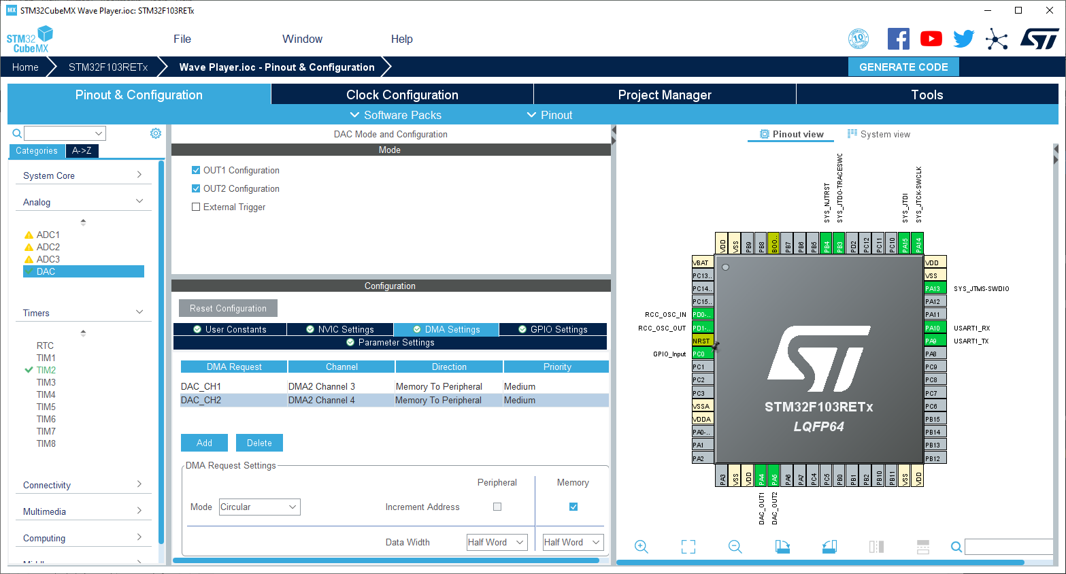Select the PC0 GPIO_Input pin

[703, 354]
